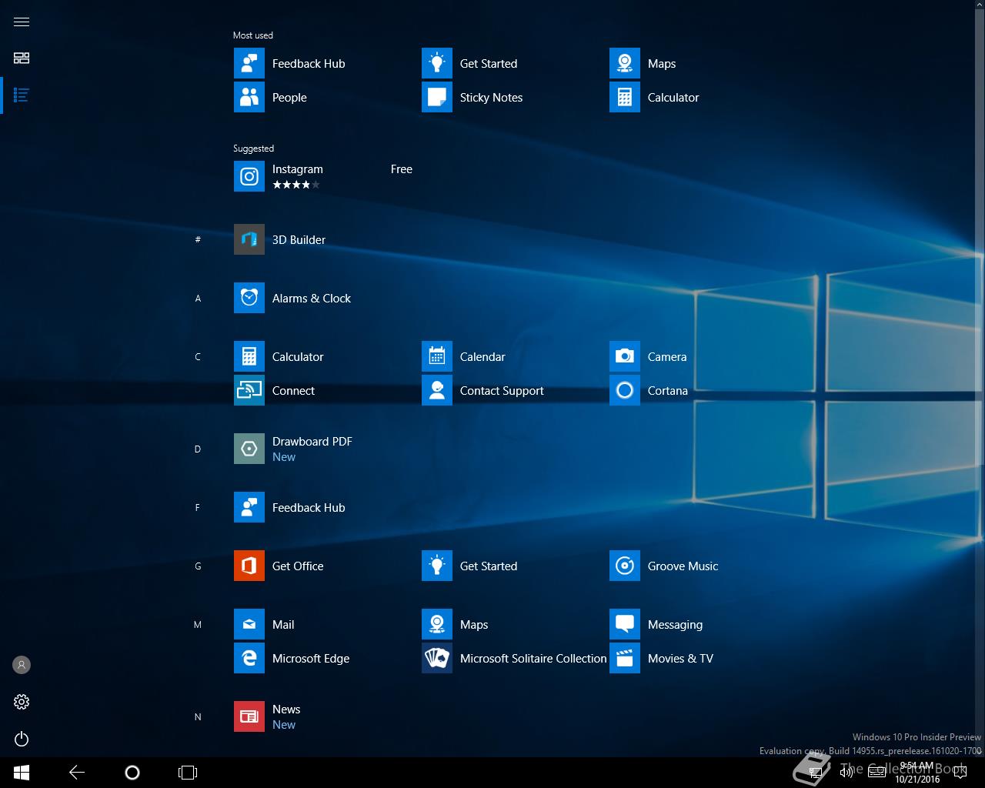This screenshot has width=985, height=788.
Task: Open the Action Center notifications
Action: pos(960,773)
